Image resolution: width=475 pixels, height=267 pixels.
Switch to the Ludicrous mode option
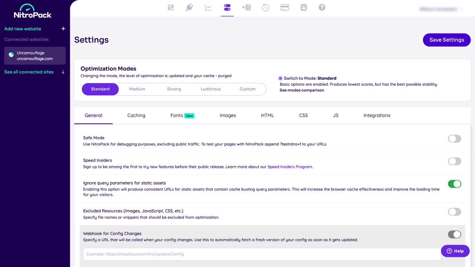pyautogui.click(x=211, y=89)
